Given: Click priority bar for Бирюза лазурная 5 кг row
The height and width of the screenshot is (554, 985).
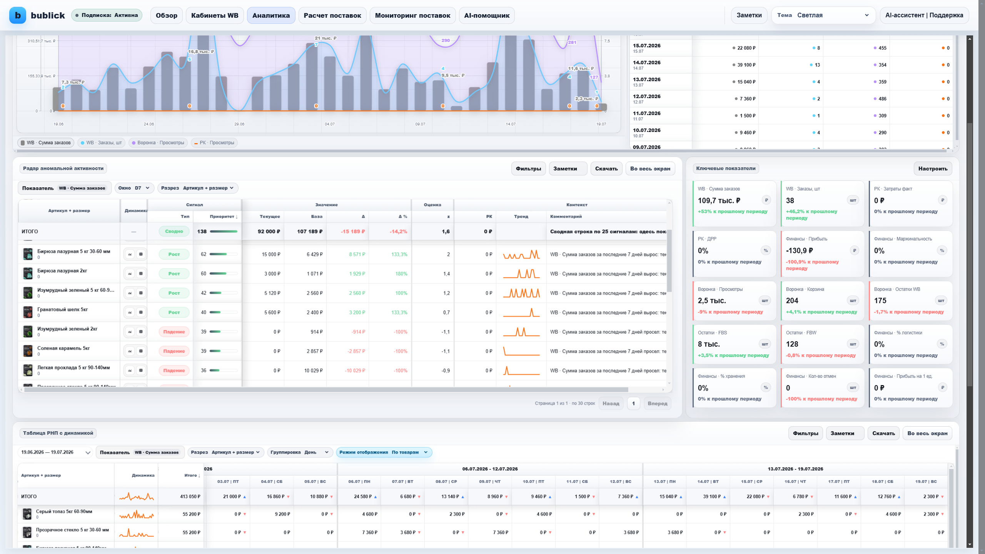Looking at the screenshot, I should pos(224,254).
